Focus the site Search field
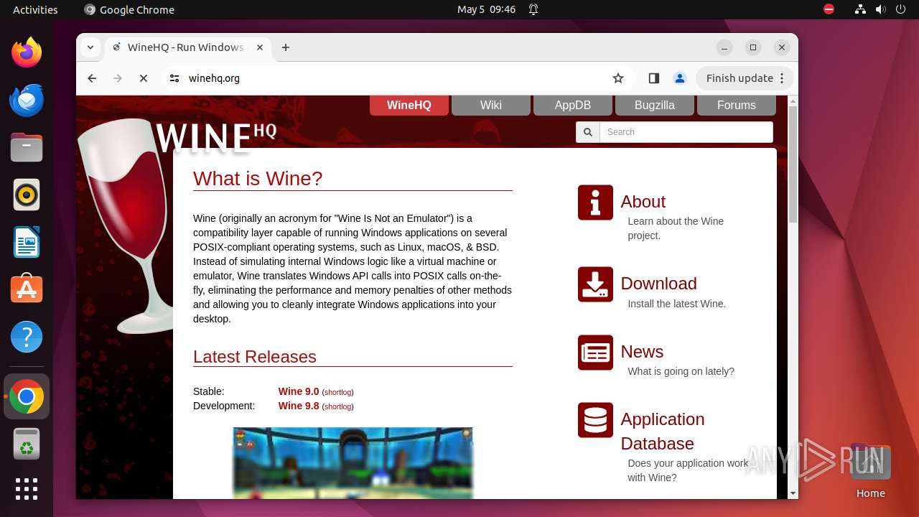 [x=686, y=132]
